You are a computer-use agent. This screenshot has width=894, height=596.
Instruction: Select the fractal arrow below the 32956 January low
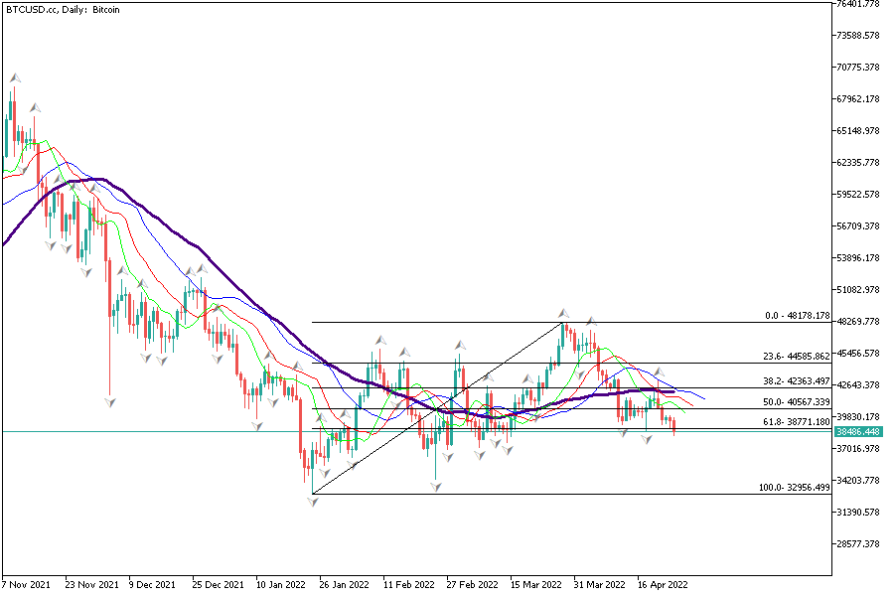click(313, 503)
